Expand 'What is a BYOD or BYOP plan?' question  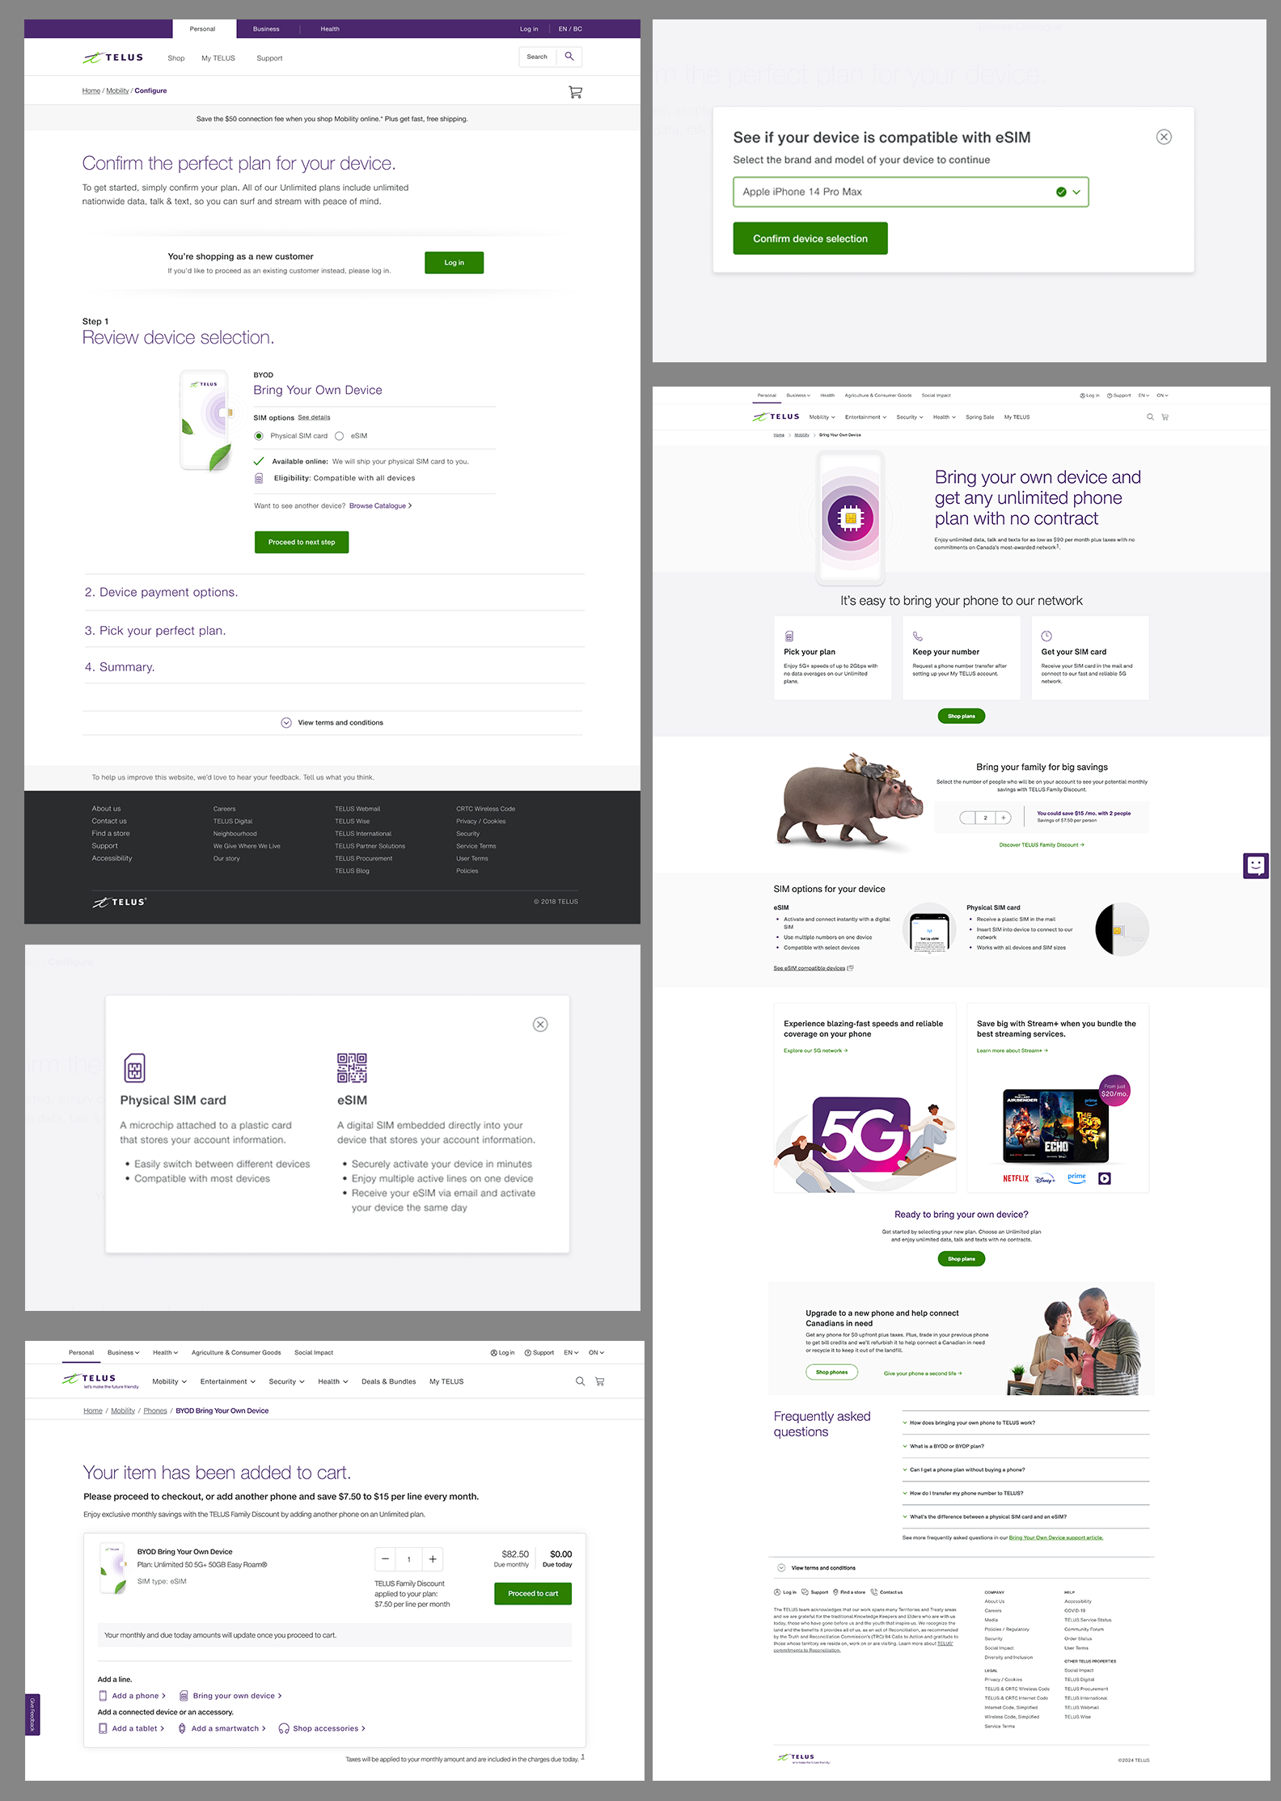click(1025, 1446)
